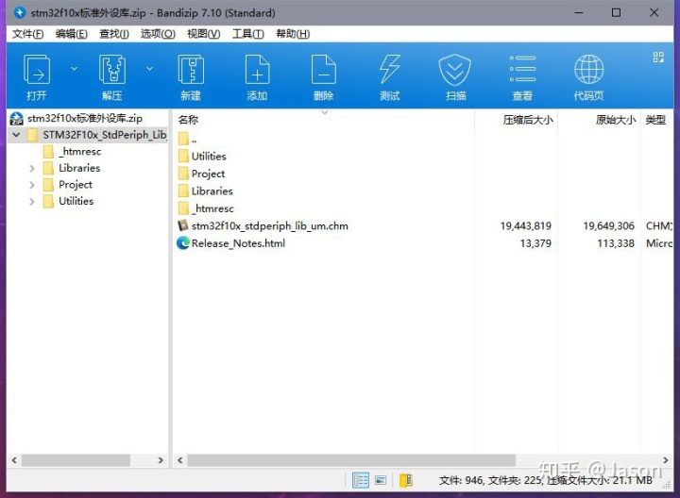
Task: Open the 选项(O) menu
Action: tap(158, 34)
